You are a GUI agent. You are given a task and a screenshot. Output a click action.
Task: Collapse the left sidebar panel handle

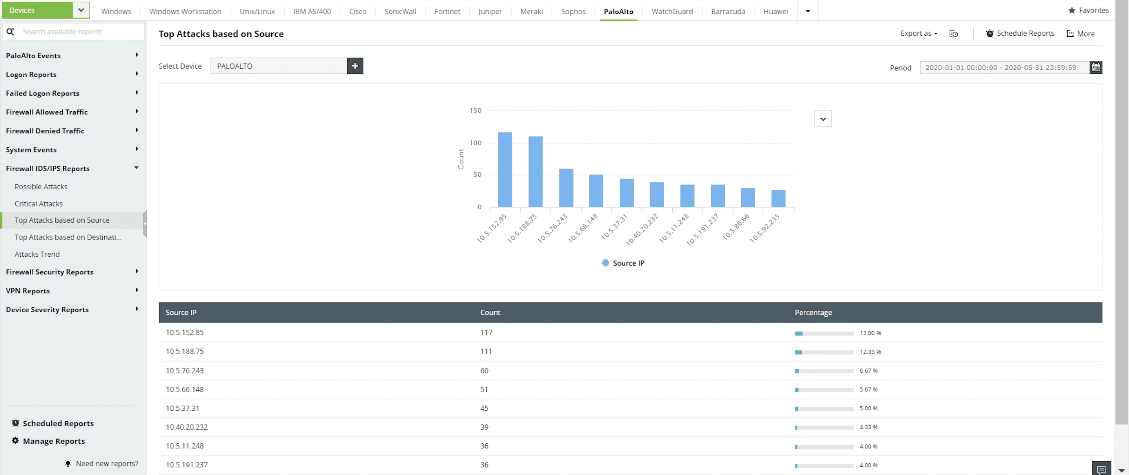click(x=145, y=223)
